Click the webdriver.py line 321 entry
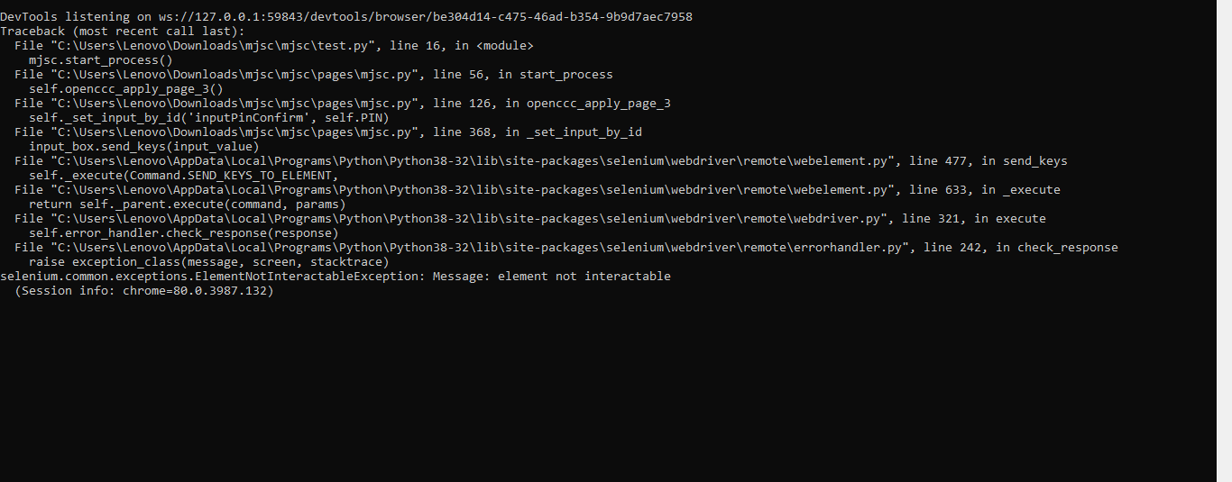 point(529,219)
